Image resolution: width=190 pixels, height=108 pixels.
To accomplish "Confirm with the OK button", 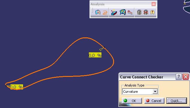I will point(132,101).
